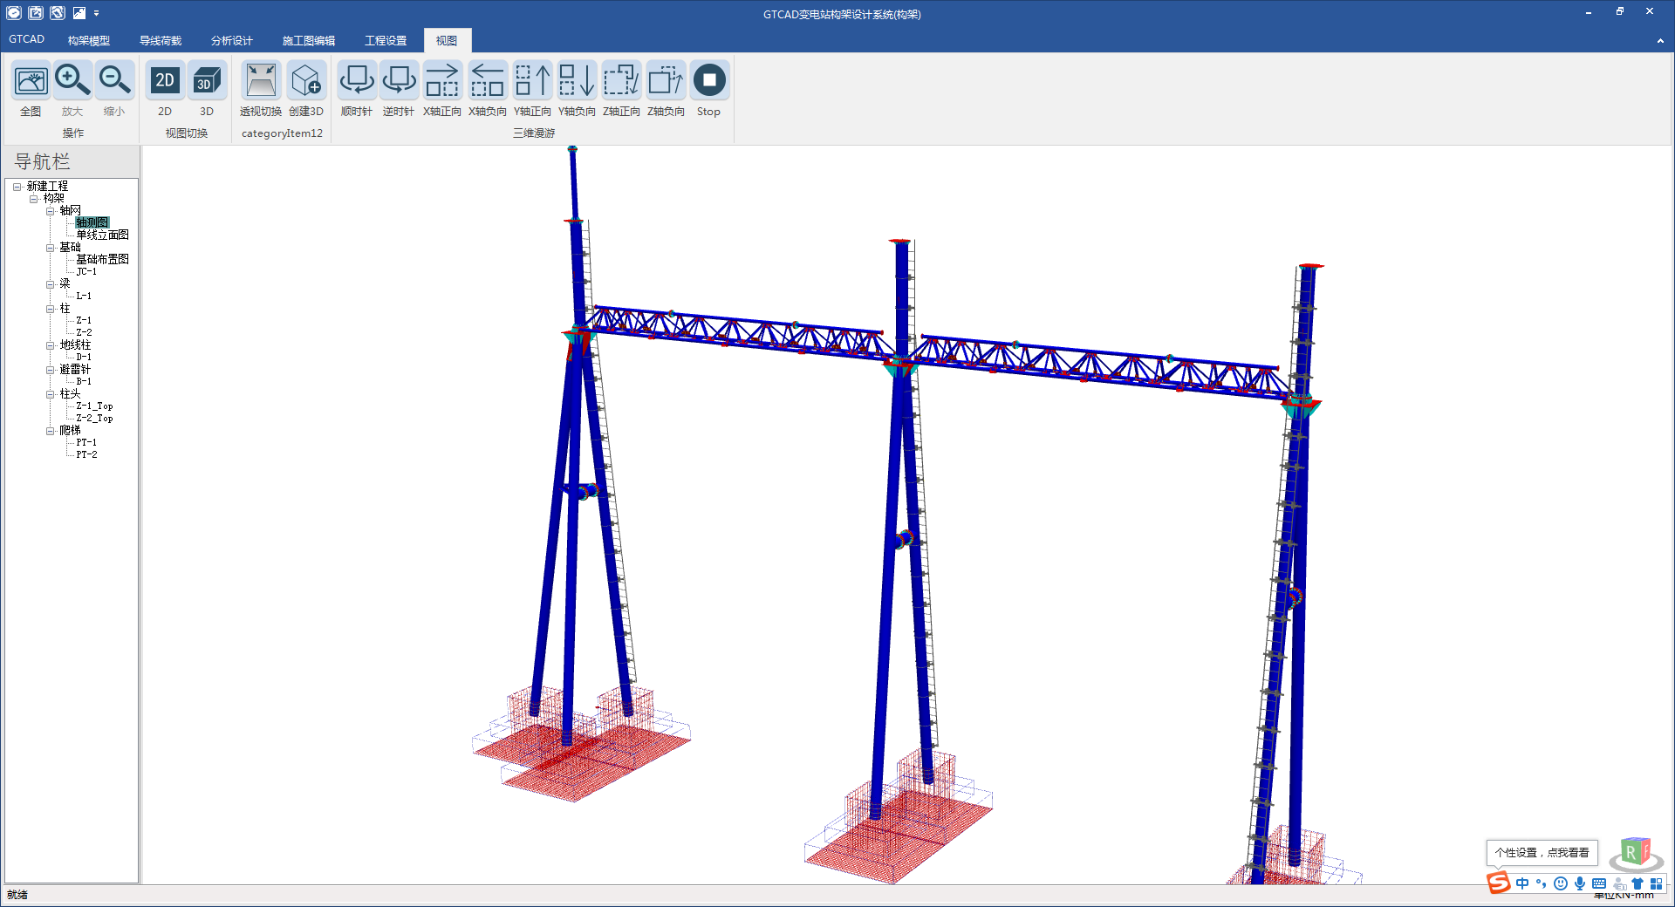Move along X轴正向 direction
Viewport: 1675px width, 907px height.
pyautogui.click(x=441, y=81)
